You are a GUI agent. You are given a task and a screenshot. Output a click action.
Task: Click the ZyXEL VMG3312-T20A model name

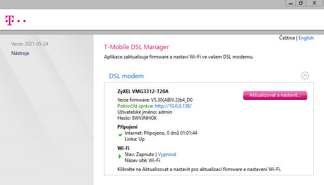[x=143, y=91]
